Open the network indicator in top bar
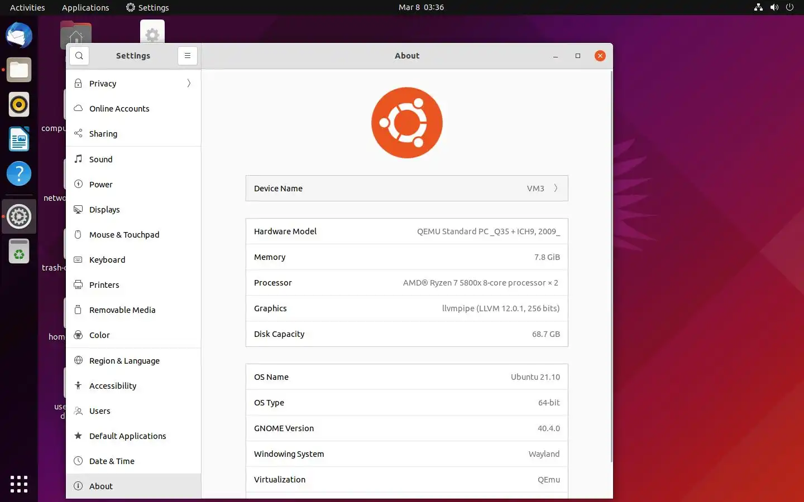 coord(758,7)
